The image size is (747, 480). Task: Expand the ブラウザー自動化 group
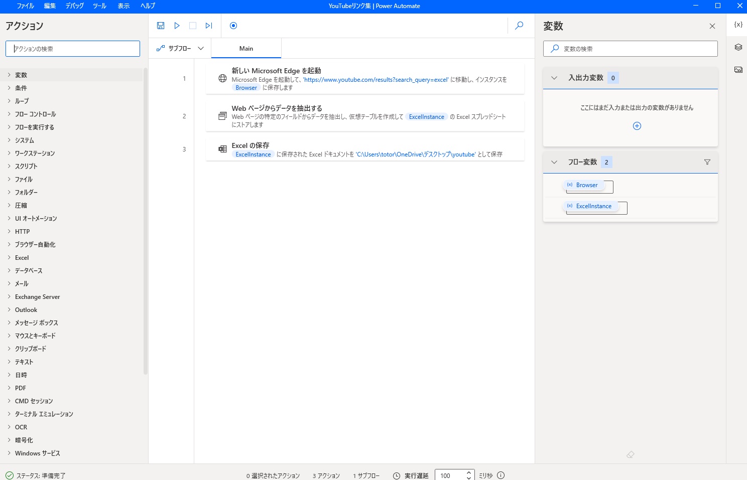[9, 244]
